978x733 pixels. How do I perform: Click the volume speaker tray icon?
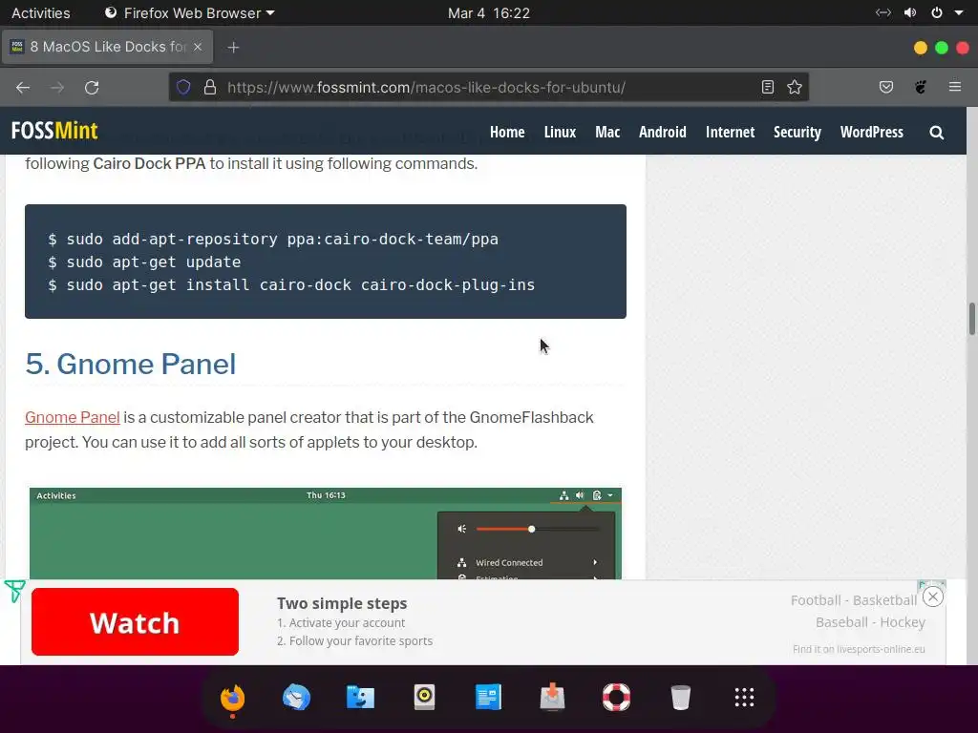click(x=910, y=12)
